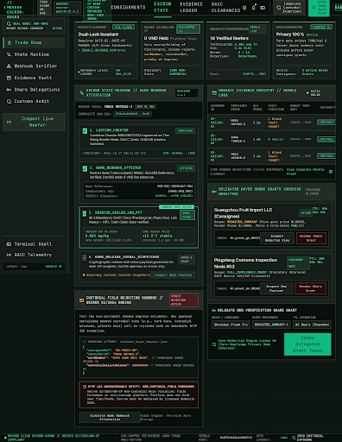Open TTL Expiration dropdown
342x442 pixels.
coord(312,325)
